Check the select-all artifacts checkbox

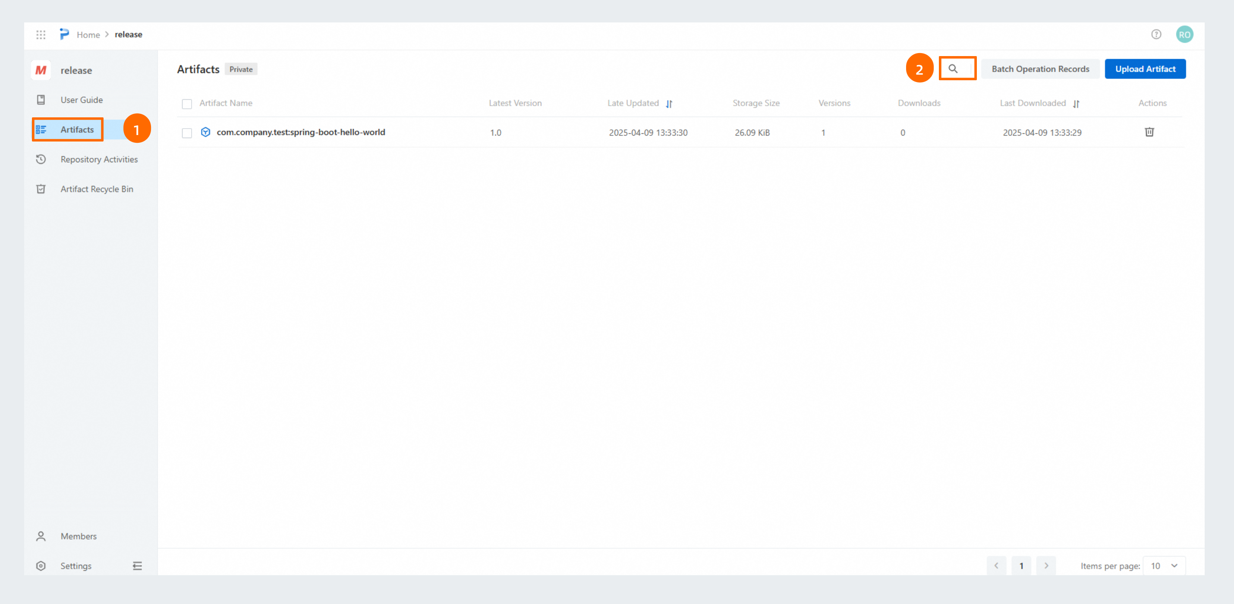click(x=187, y=104)
